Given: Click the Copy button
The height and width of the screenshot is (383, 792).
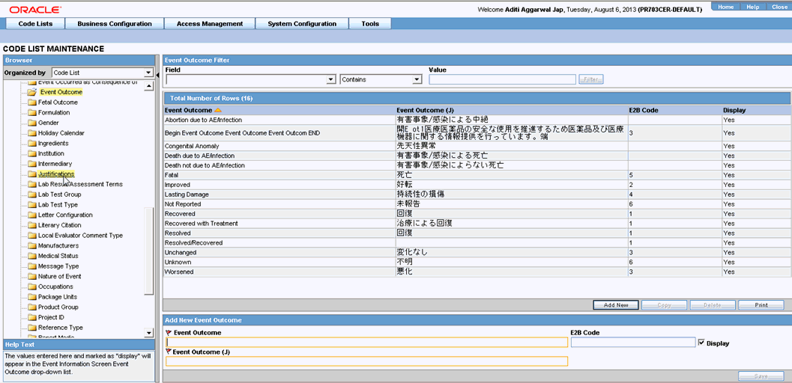Looking at the screenshot, I should coord(664,305).
